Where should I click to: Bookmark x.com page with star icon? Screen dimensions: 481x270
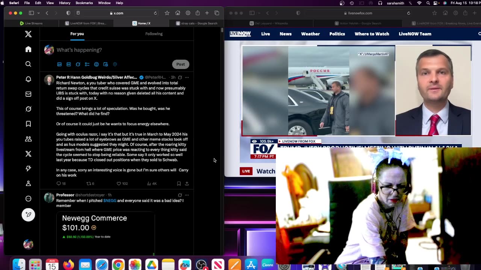coord(167,13)
